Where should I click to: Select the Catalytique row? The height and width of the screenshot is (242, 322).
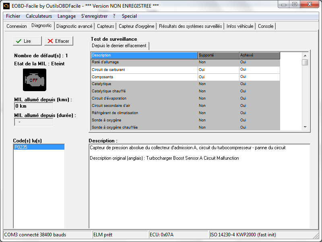pyautogui.click(x=185, y=84)
